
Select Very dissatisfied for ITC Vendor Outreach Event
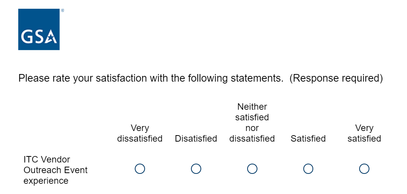[140, 169]
